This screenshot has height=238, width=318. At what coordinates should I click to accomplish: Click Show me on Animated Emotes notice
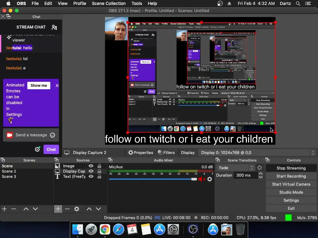(x=39, y=86)
